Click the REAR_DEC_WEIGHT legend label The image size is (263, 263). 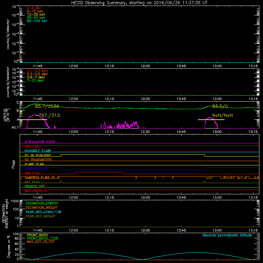pos(40,216)
